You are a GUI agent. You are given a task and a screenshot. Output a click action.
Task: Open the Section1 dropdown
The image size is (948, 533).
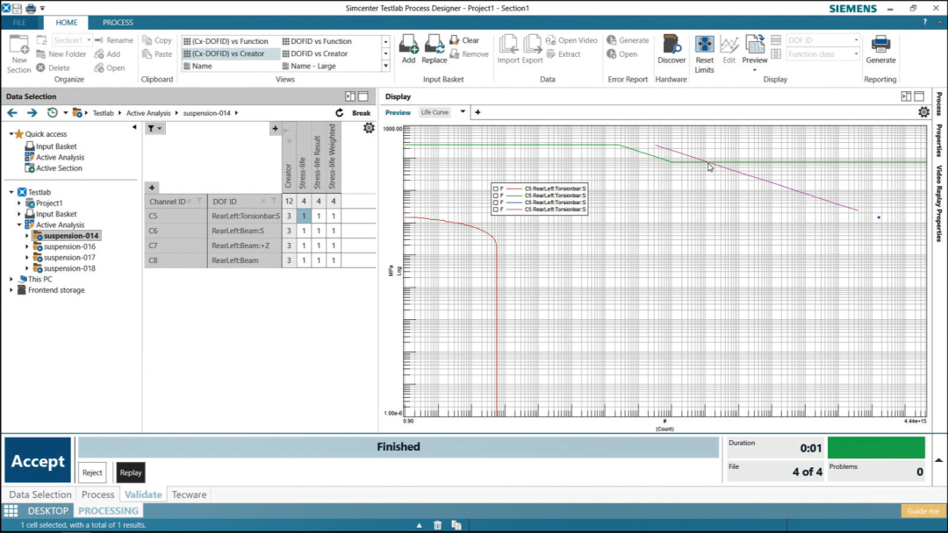89,40
